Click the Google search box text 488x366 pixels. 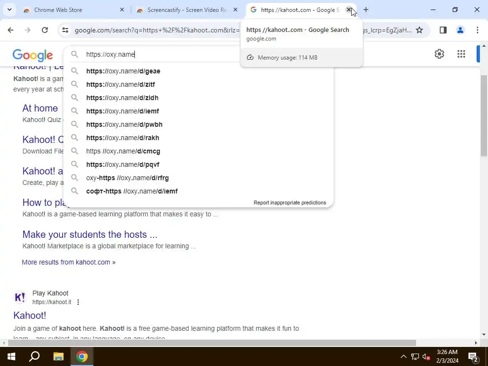(x=110, y=54)
